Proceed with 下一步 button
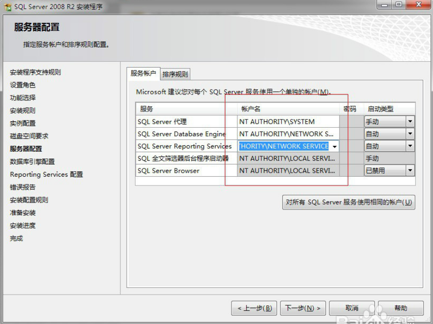This screenshot has width=433, height=324. click(x=303, y=308)
